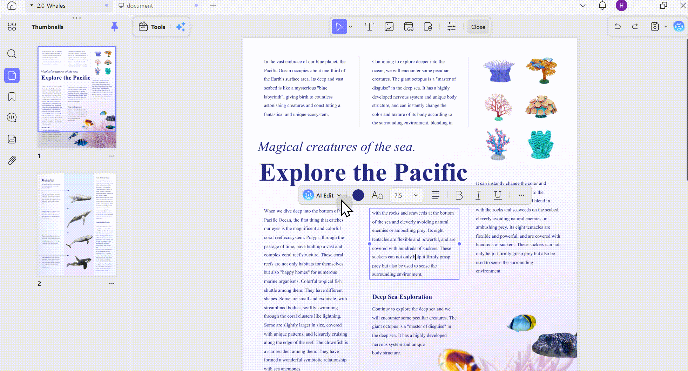The height and width of the screenshot is (371, 688).
Task: Go to the Home icon
Action: click(x=12, y=6)
